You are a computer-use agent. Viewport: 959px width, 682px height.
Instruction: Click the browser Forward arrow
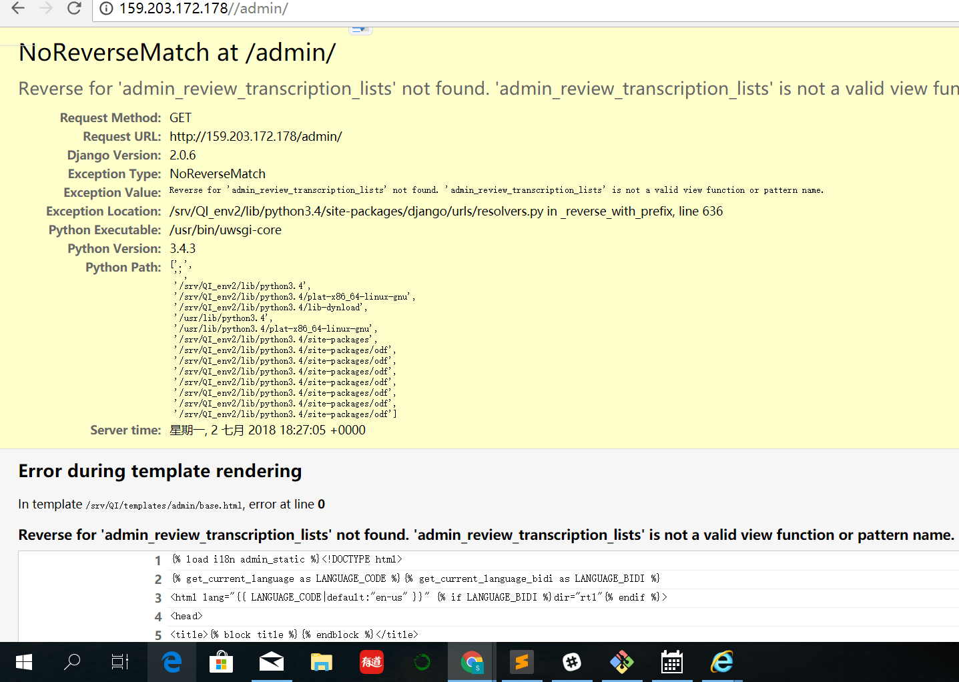tap(45, 8)
